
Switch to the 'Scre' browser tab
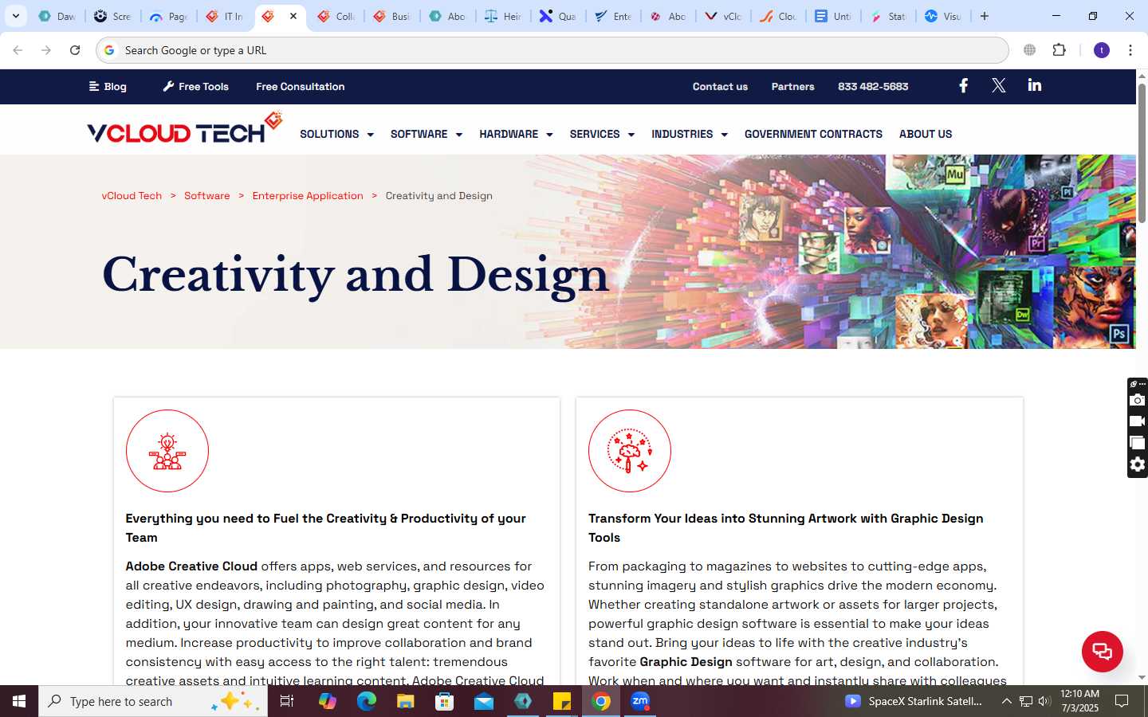(x=113, y=16)
